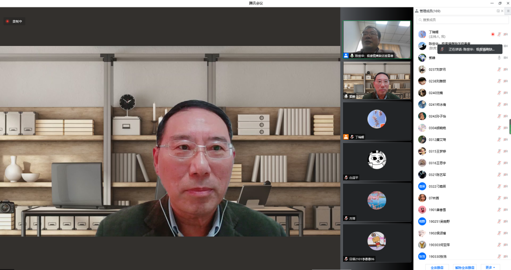
Task: Close the 管理成员 member panel
Action: [502, 11]
